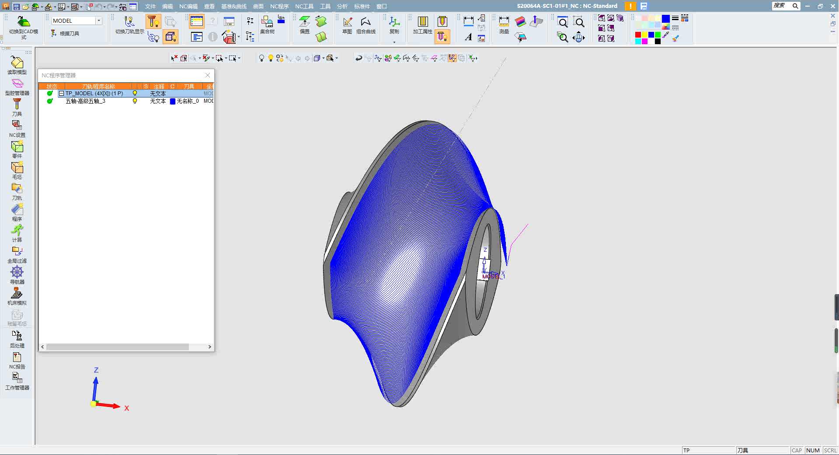Toggle the highlighted stock-display lightbulb button
This screenshot has width=839, height=455.
tap(171, 37)
